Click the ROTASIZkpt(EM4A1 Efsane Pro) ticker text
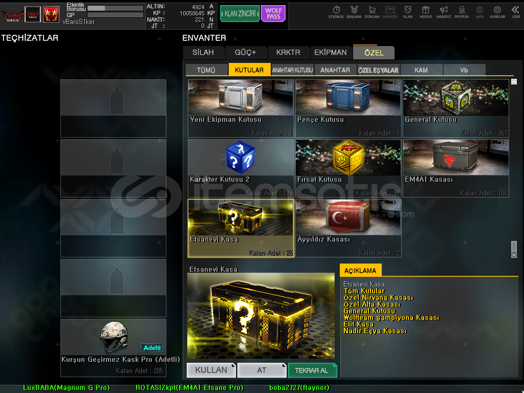 (189, 388)
